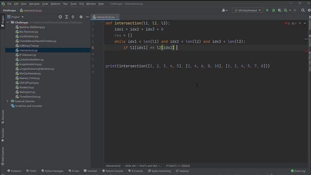Click the error count indicator in editor
311x175 pixels.
(x=287, y=23)
